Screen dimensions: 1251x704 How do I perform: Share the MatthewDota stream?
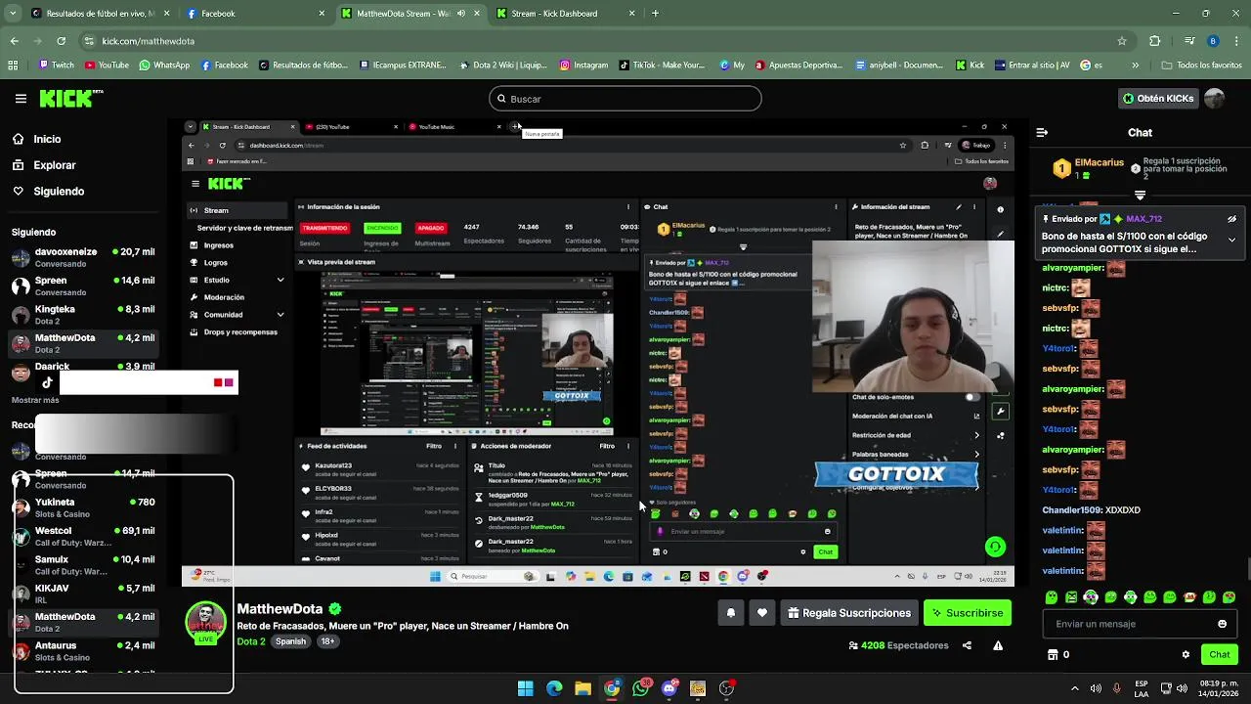967,645
